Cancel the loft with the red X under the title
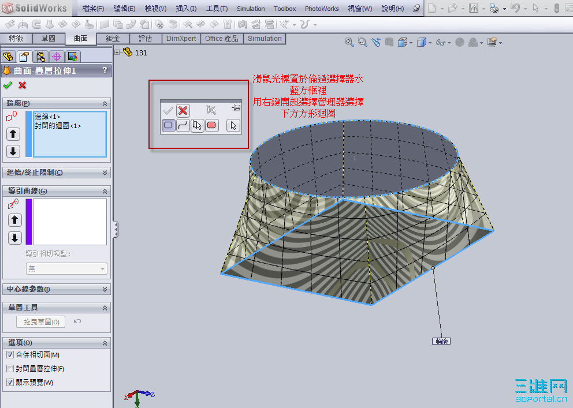The width and height of the screenshot is (573, 408). point(23,85)
